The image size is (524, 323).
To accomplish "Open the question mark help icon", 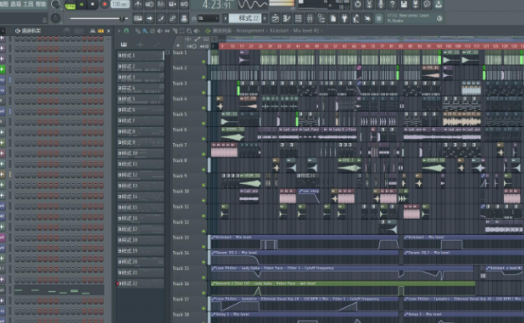I will 393,4.
